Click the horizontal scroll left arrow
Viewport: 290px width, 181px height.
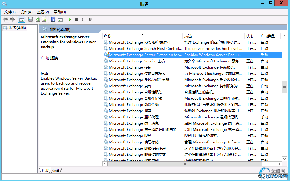tap(105, 164)
